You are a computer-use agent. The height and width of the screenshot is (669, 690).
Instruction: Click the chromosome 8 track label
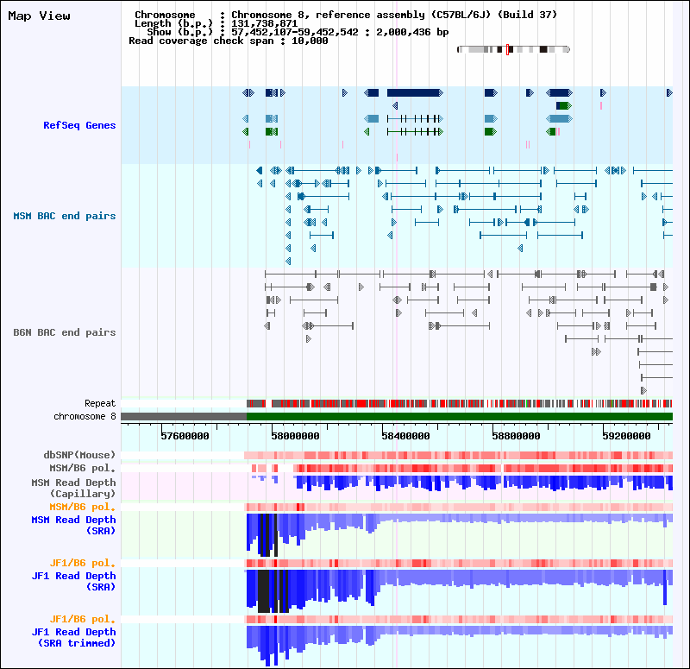coord(85,416)
